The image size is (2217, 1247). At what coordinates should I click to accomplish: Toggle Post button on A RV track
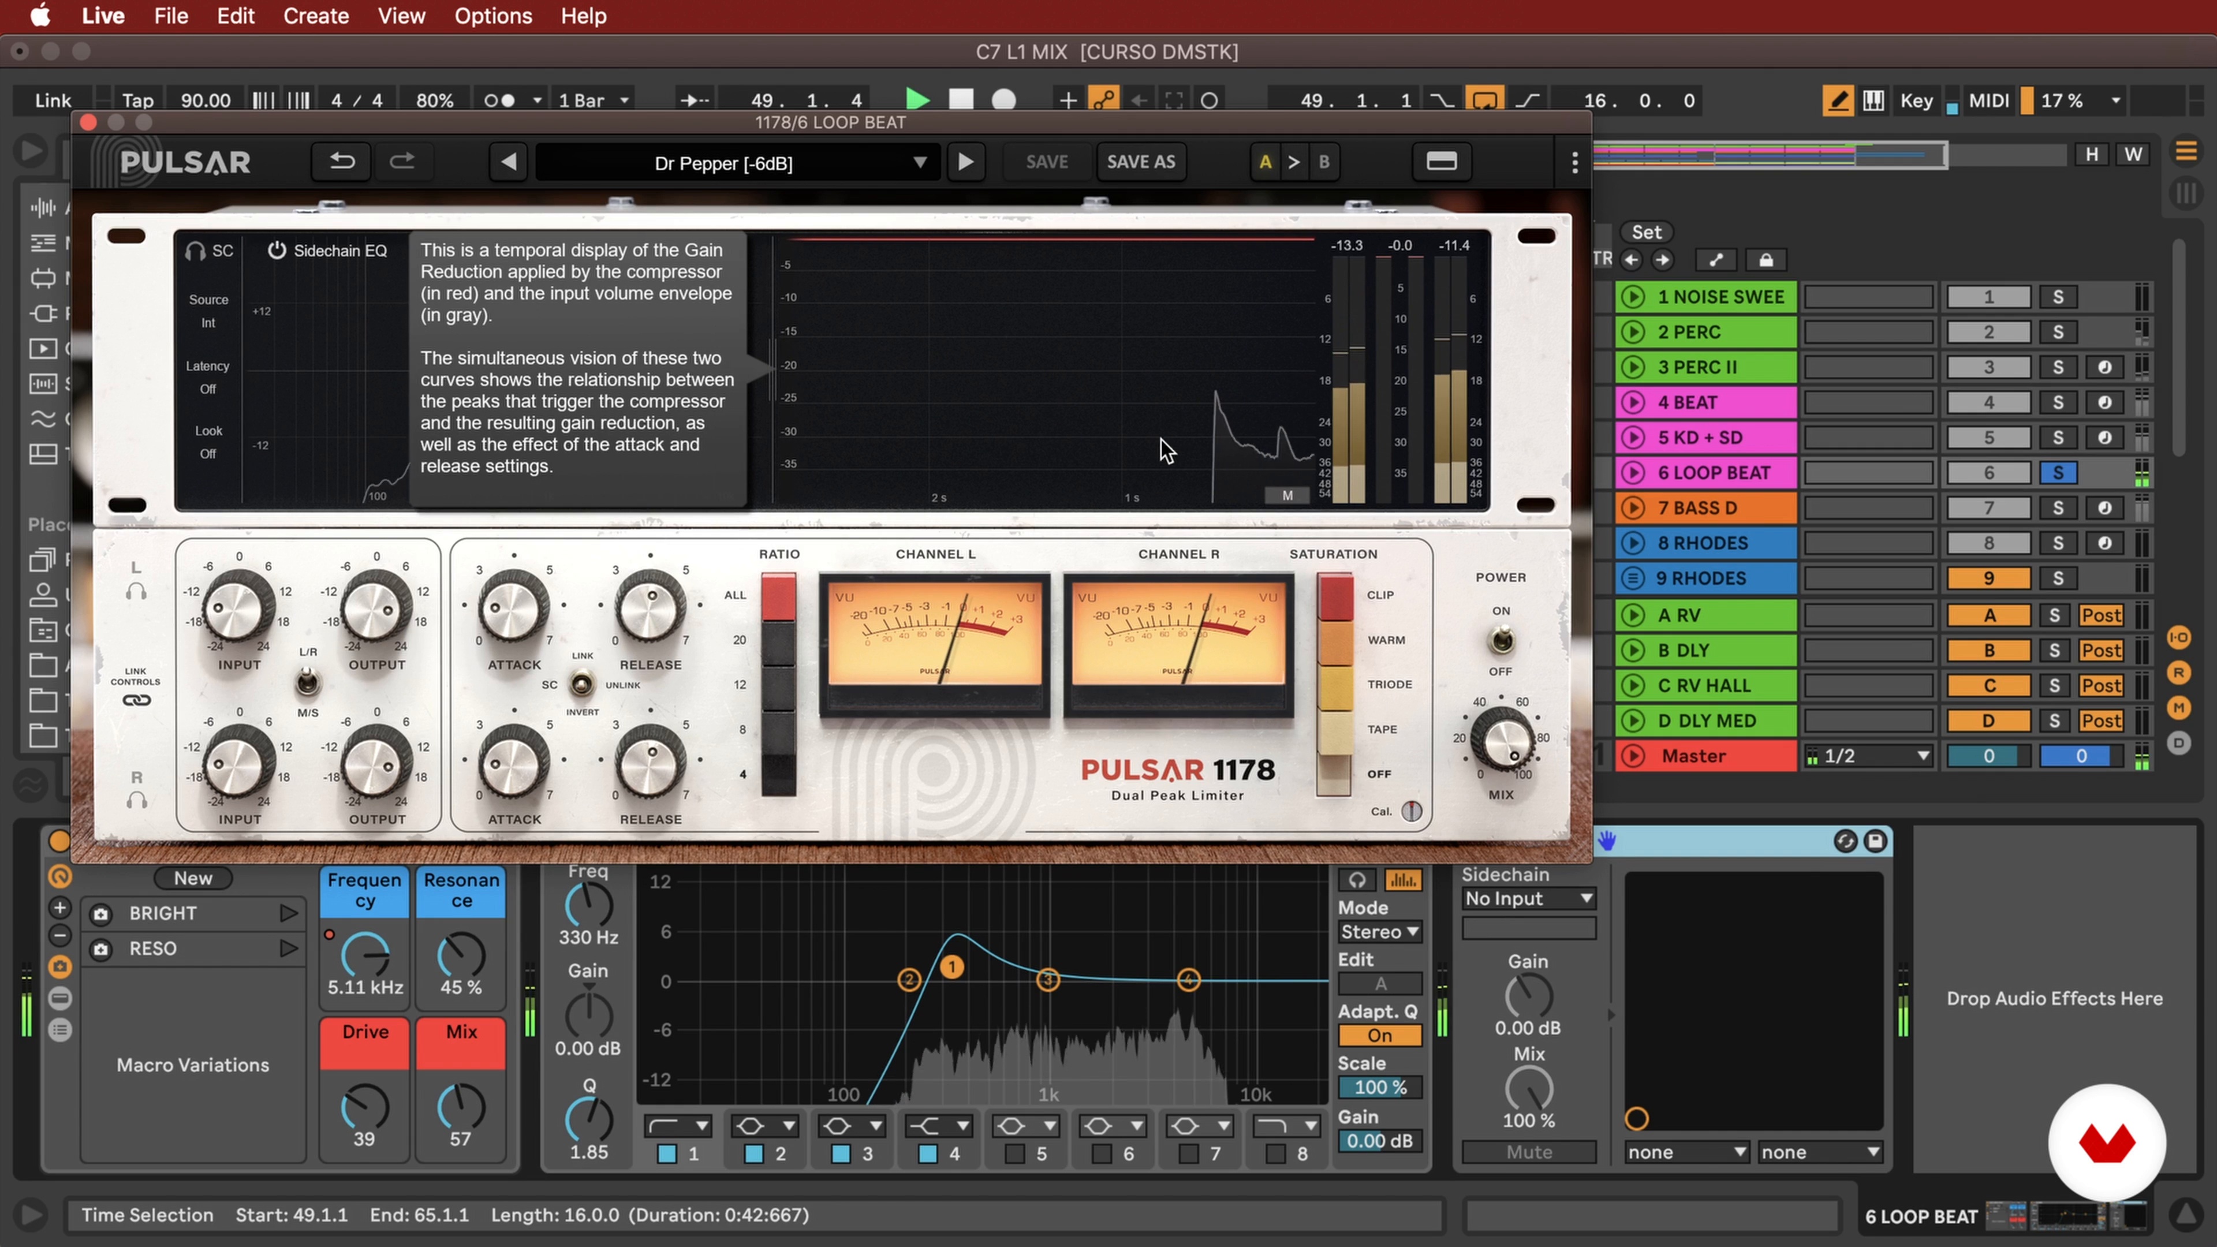[2101, 615]
